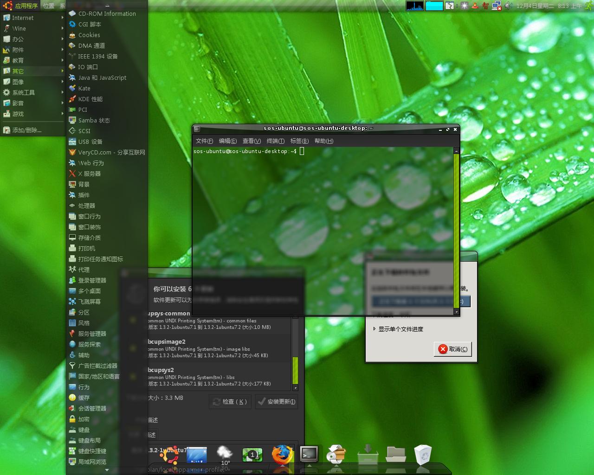Click the clock showing 12月4日星期二
The width and height of the screenshot is (594, 475).
coord(549,6)
